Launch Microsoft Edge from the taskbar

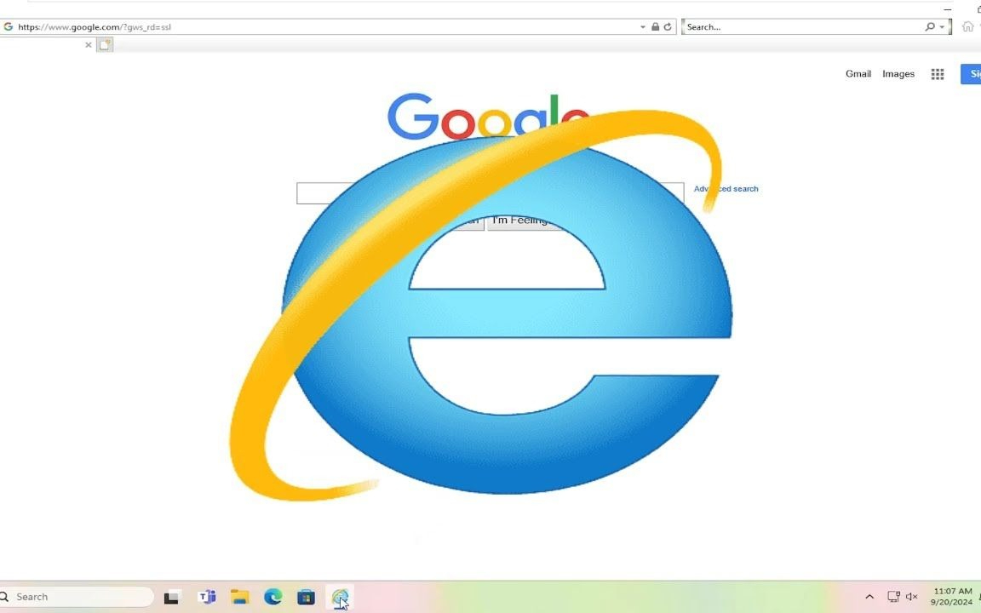tap(272, 598)
